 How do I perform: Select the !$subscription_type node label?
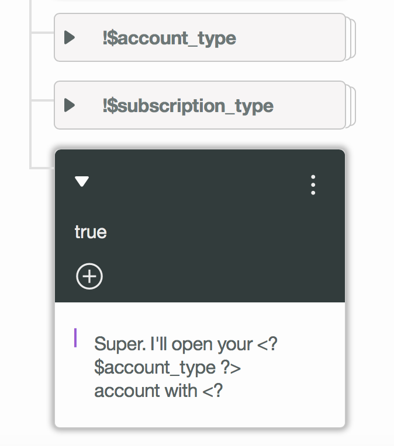pyautogui.click(x=188, y=106)
